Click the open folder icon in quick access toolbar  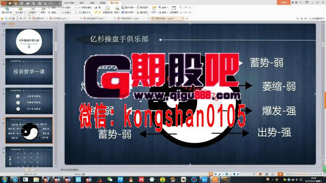[2, 19]
